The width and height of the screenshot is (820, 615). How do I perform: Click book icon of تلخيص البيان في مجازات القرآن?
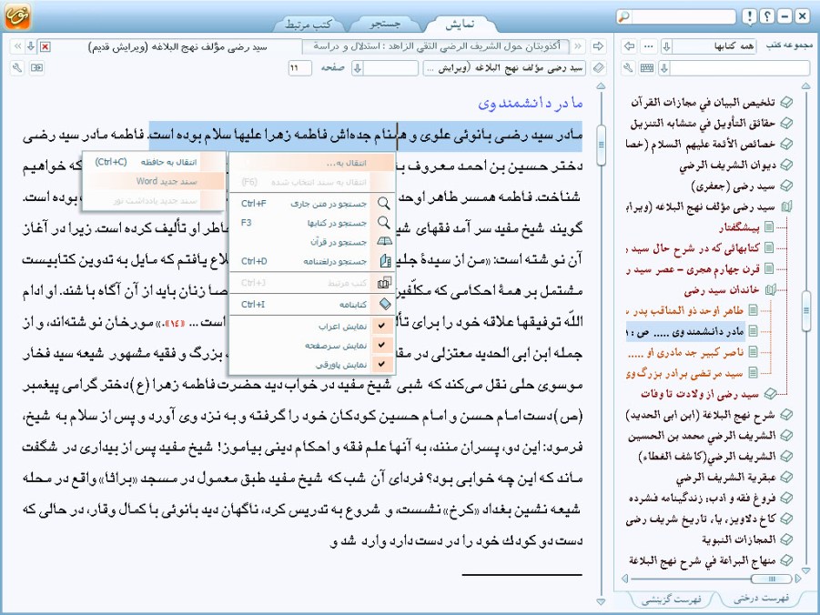tap(786, 103)
